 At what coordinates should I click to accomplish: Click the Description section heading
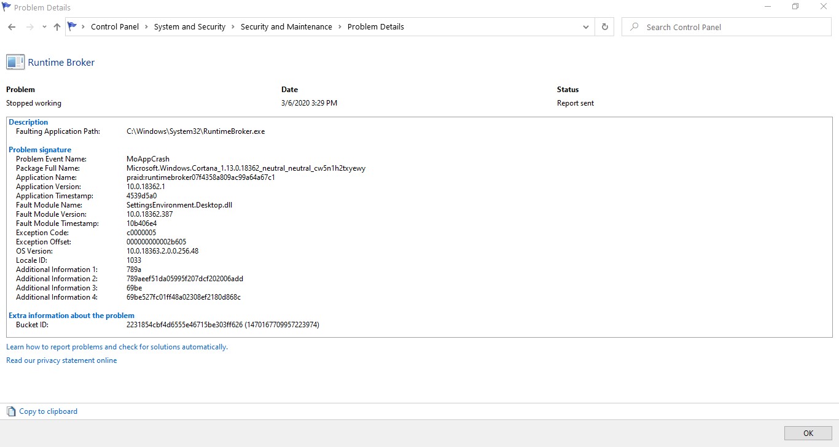28,122
